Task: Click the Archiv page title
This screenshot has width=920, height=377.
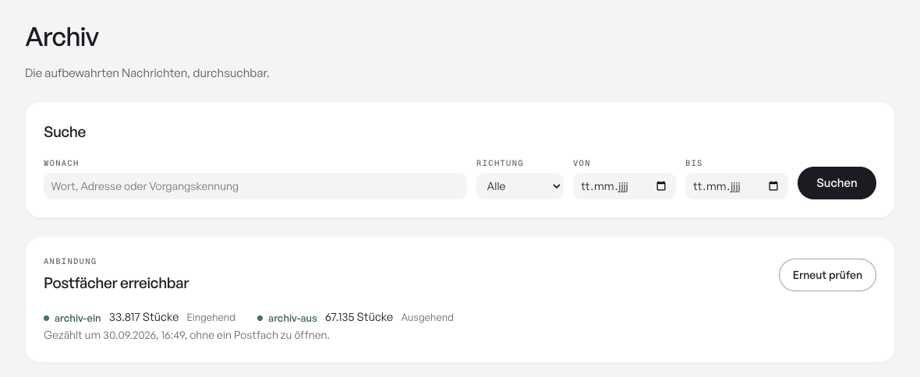Action: click(x=62, y=37)
